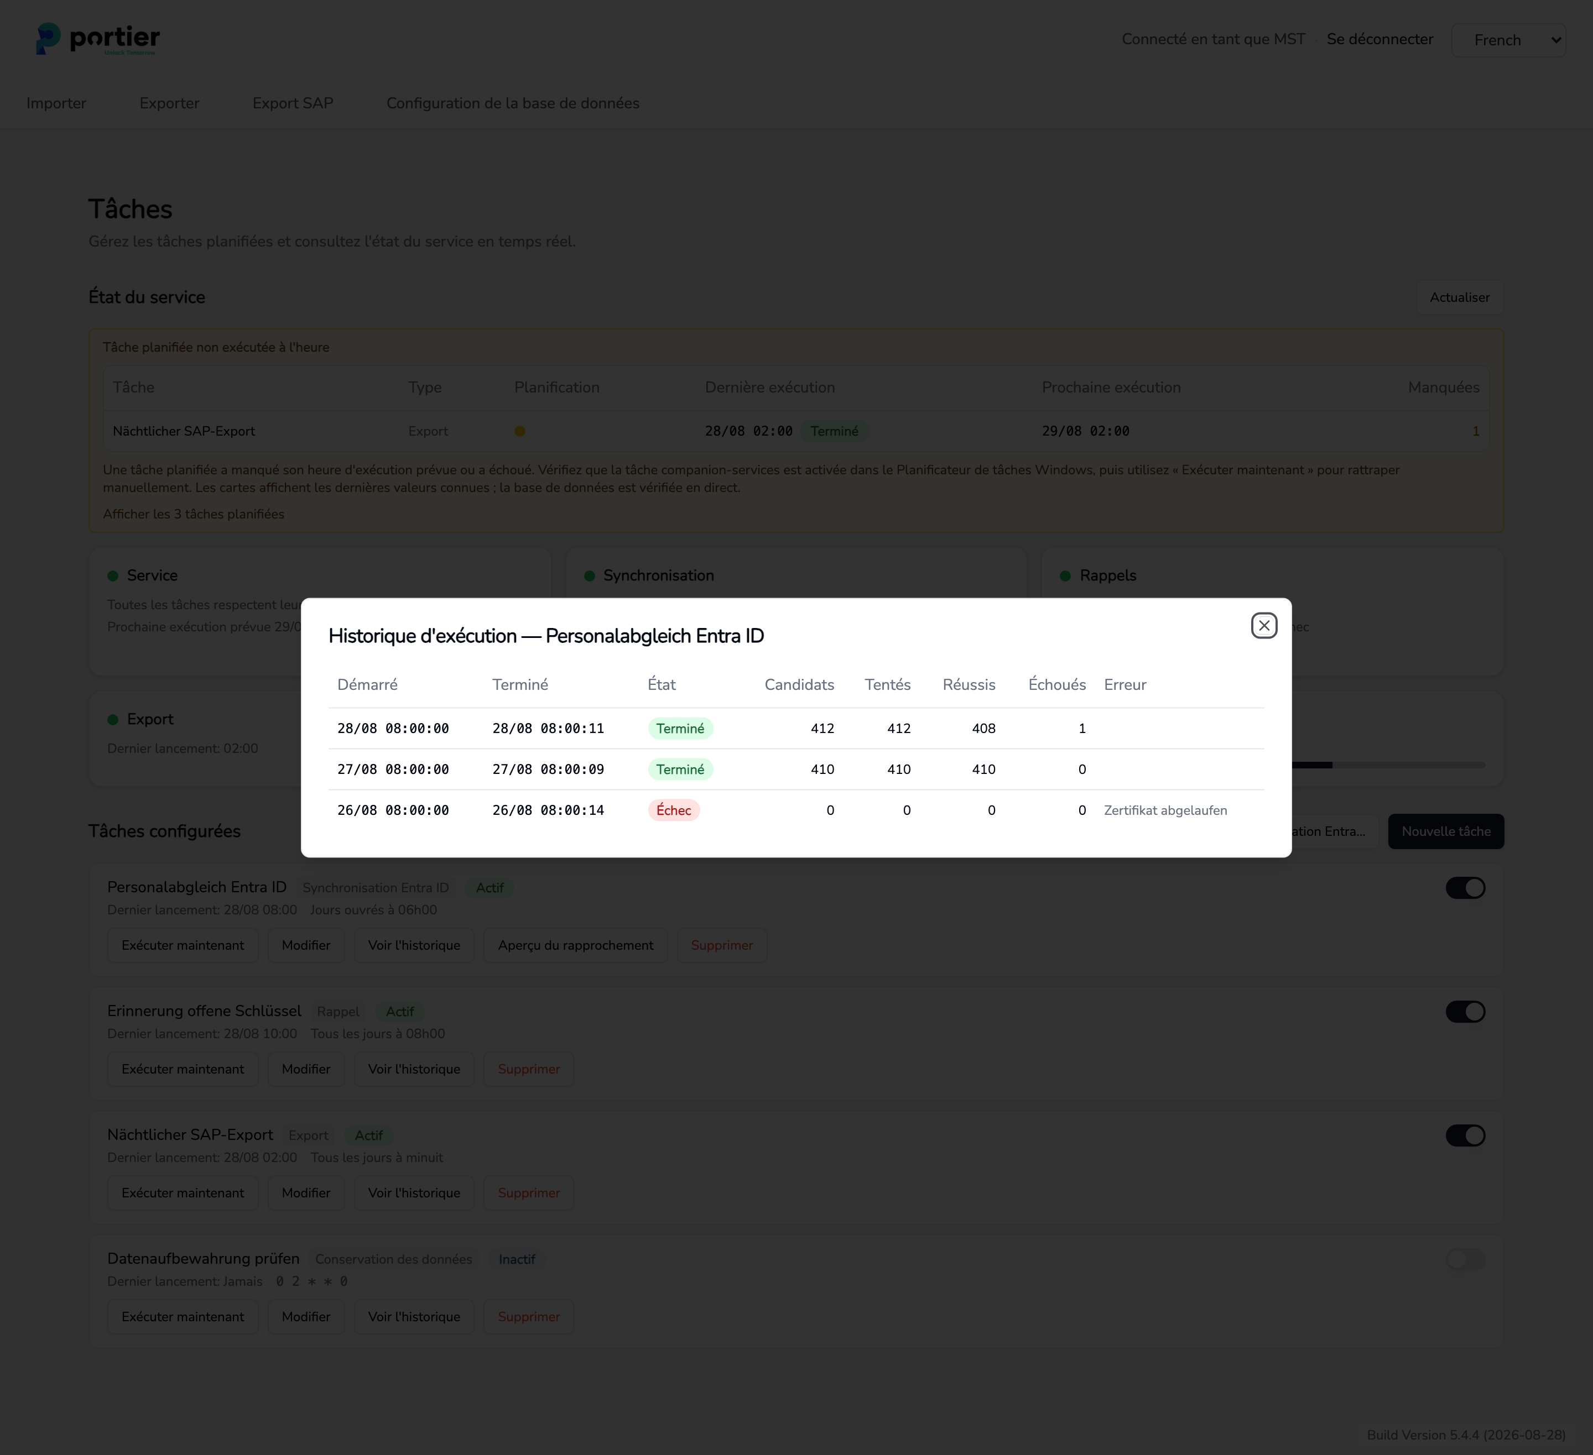
Task: Go to the Exporter page
Action: [x=169, y=103]
